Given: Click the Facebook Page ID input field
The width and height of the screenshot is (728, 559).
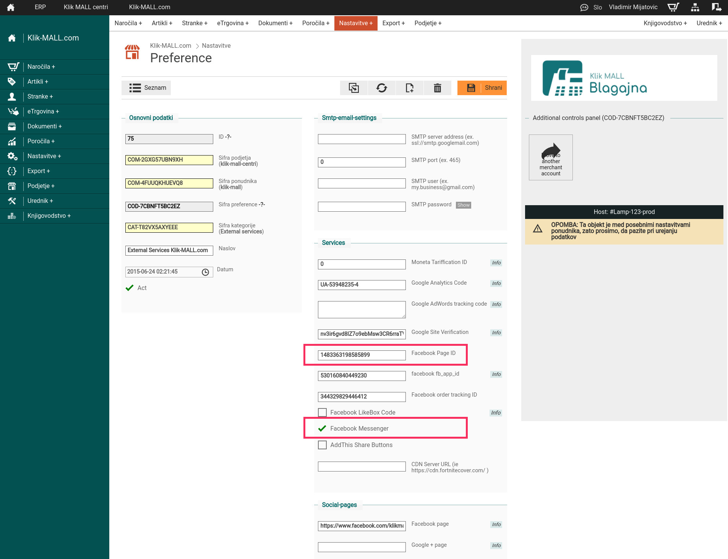Looking at the screenshot, I should [362, 355].
